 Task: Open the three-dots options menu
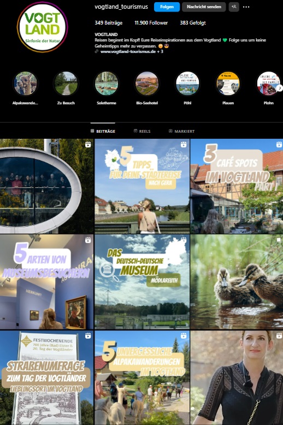pyautogui.click(x=246, y=7)
